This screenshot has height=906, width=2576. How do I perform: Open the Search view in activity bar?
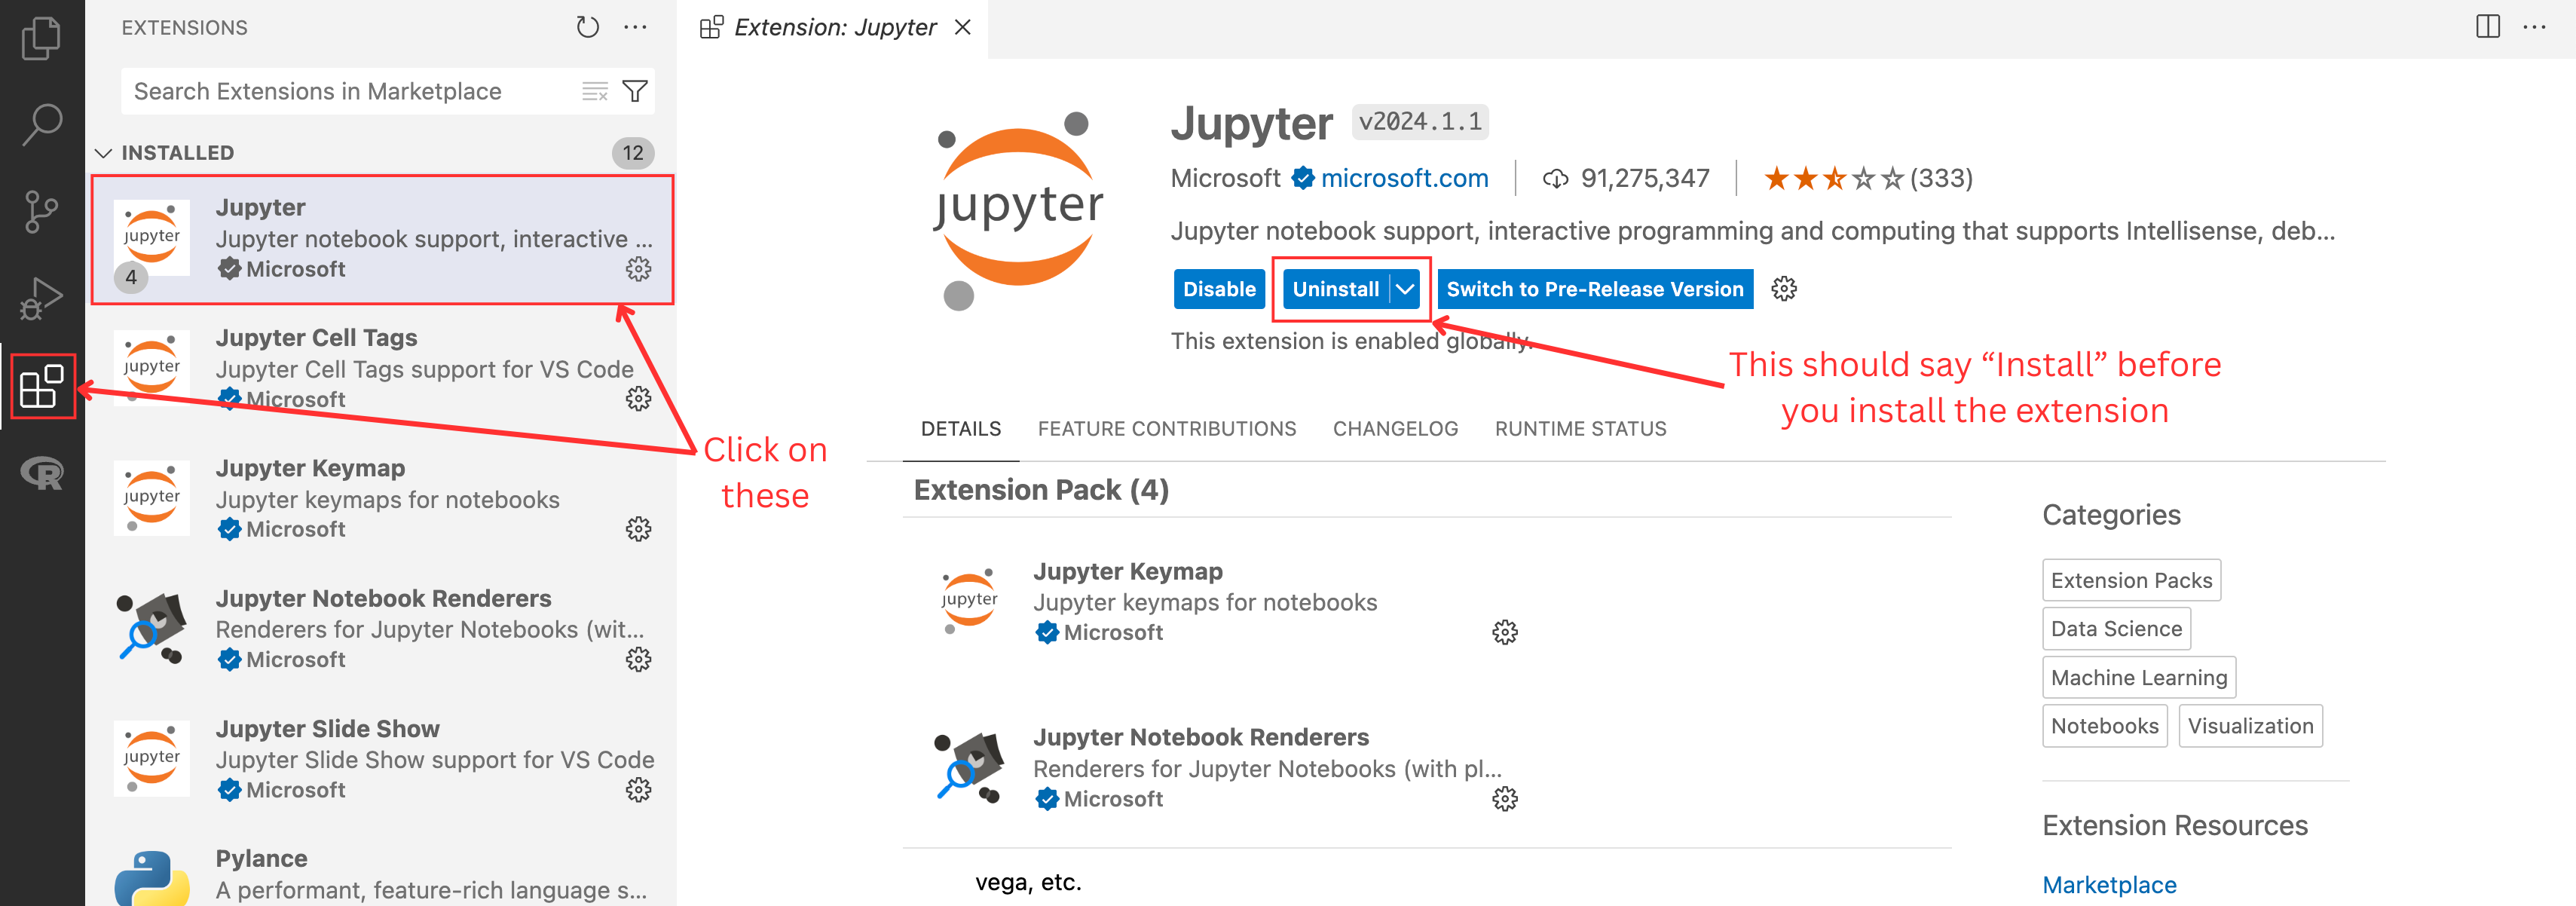[41, 125]
